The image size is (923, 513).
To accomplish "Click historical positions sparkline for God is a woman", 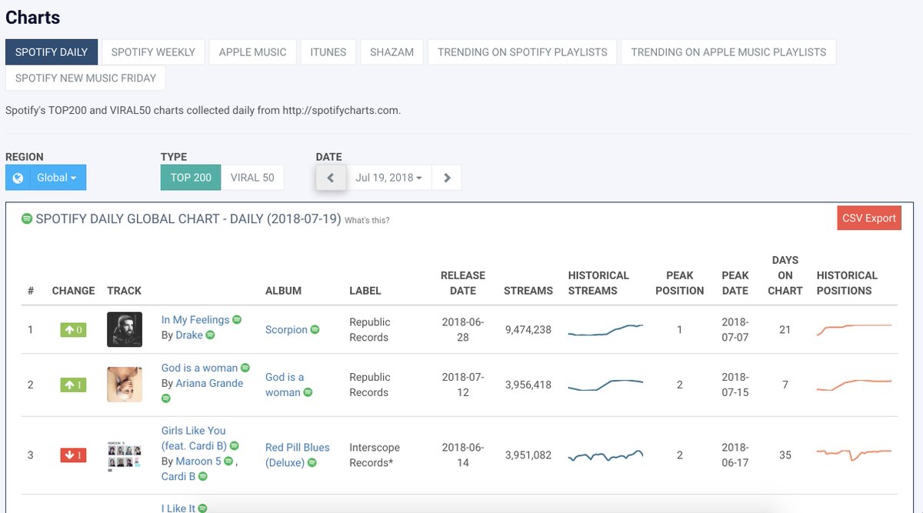I will [x=854, y=385].
